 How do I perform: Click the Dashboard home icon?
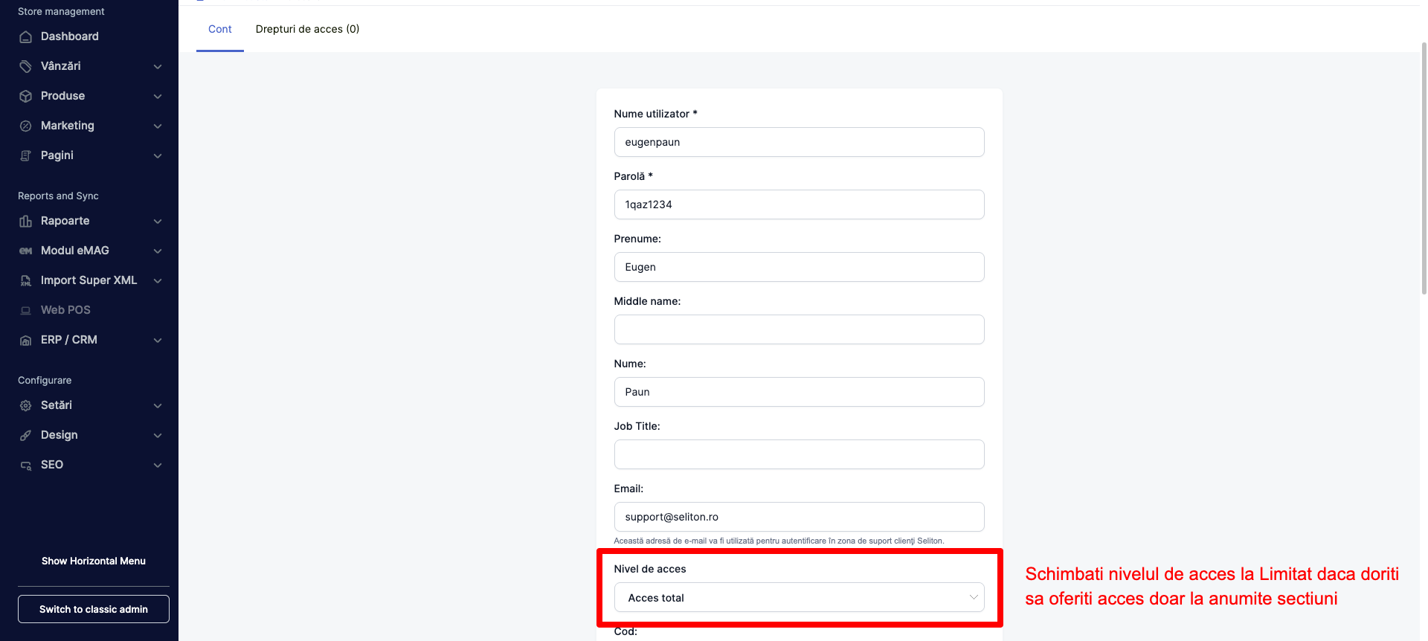26,37
